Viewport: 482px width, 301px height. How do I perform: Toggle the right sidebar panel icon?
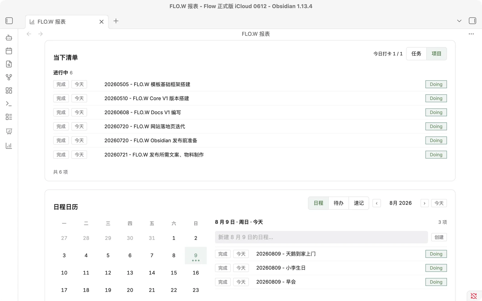coord(472,21)
